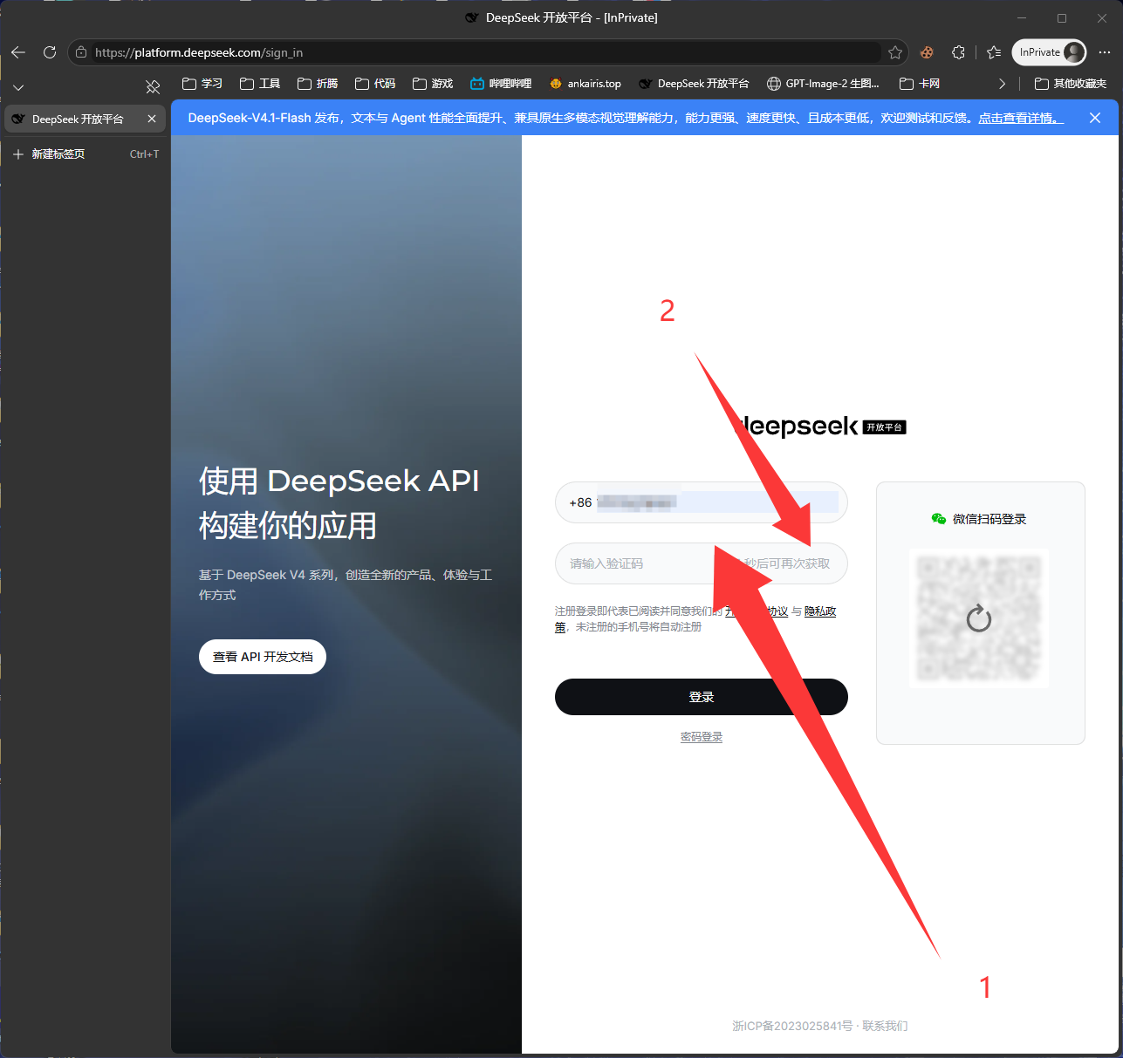The image size is (1123, 1058).
Task: Open the 其他收藏夹 folder
Action: (x=1071, y=84)
